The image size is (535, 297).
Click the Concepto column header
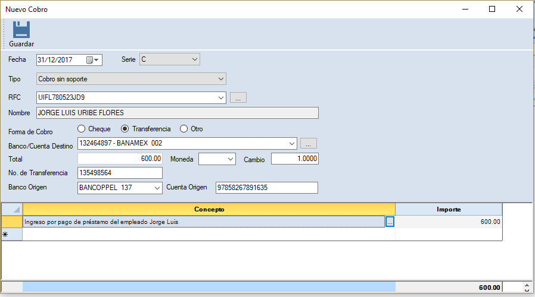(209, 209)
